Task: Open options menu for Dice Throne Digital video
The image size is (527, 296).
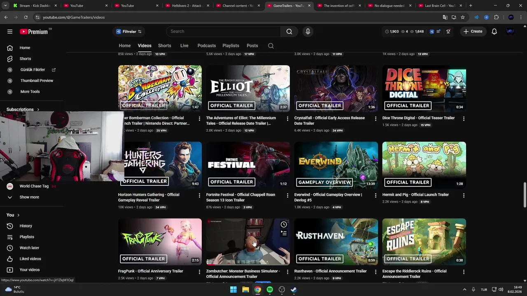Action: [x=464, y=118]
